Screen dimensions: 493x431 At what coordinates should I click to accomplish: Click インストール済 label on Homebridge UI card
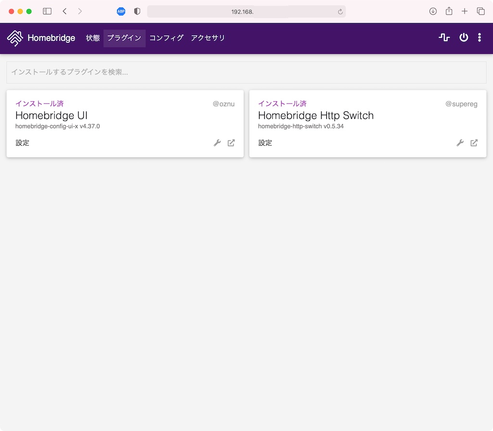(x=39, y=104)
